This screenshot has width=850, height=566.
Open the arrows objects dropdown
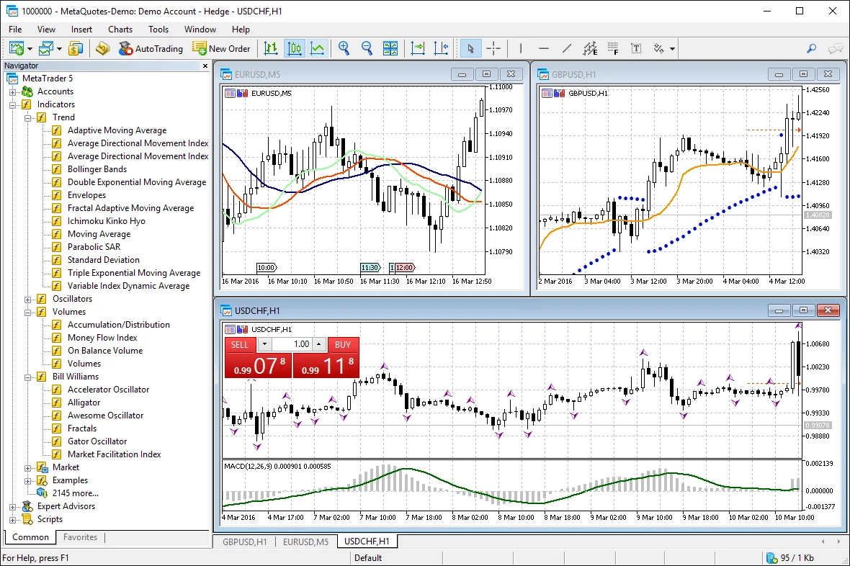(x=671, y=48)
